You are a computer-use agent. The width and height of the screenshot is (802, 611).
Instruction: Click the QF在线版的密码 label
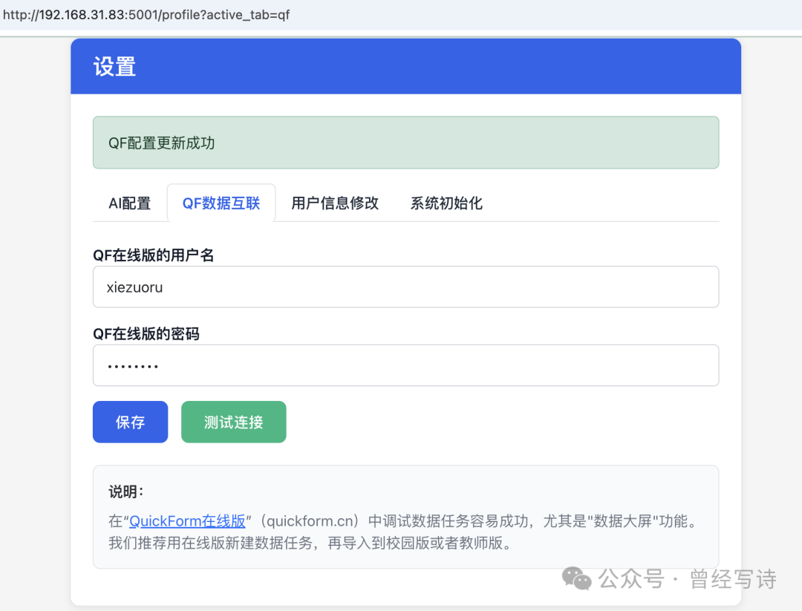146,334
